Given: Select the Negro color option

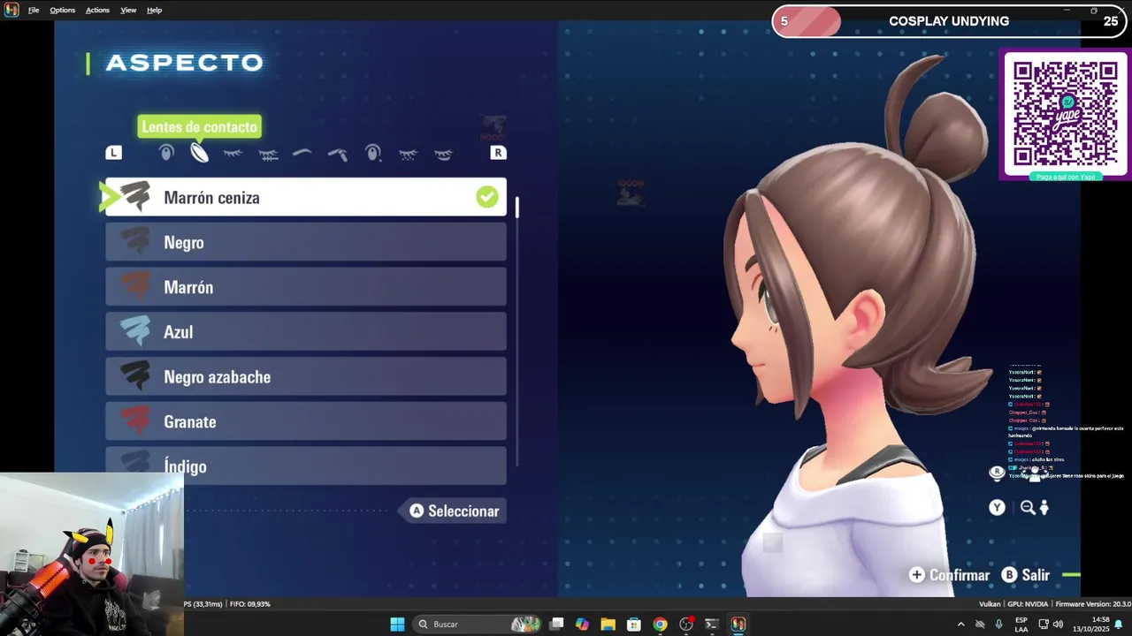Looking at the screenshot, I should coord(306,242).
